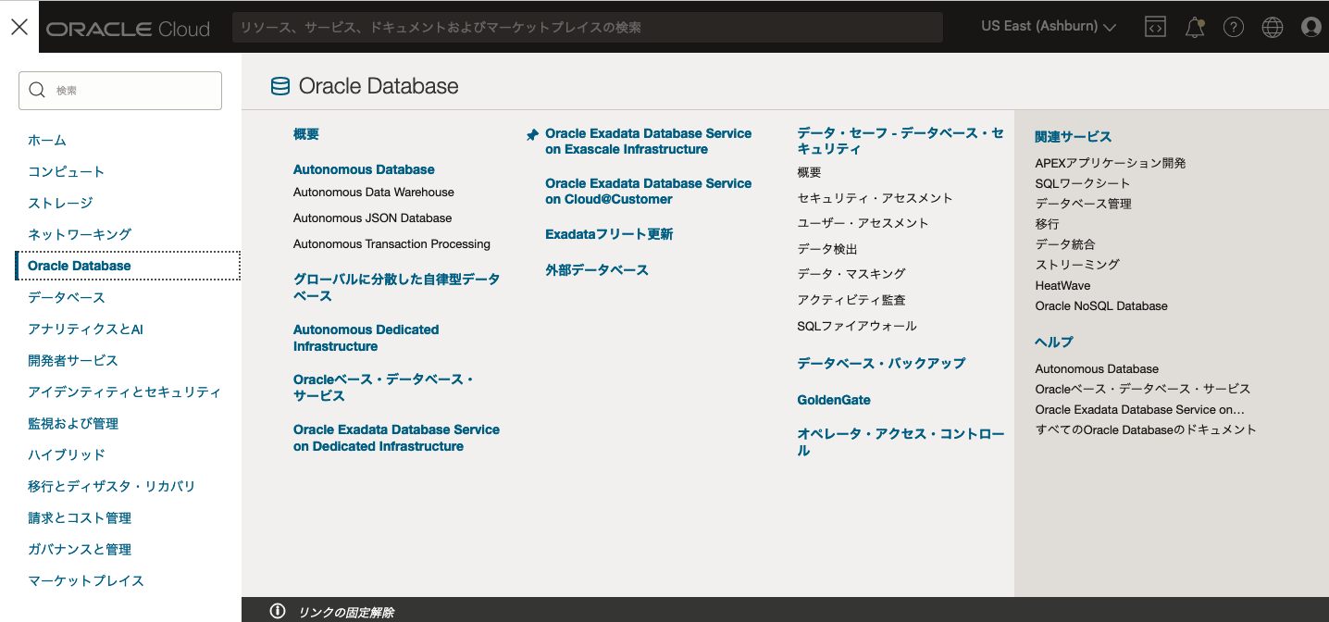View notifications via the bell icon
This screenshot has height=622, width=1329.
click(x=1194, y=26)
